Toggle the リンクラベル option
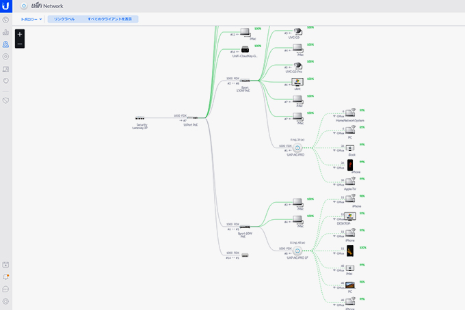Viewport: 465px width, 310px height. click(64, 19)
